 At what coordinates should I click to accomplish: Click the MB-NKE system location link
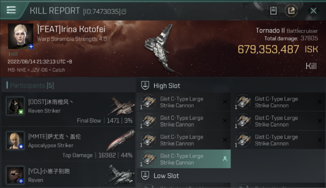[17, 70]
